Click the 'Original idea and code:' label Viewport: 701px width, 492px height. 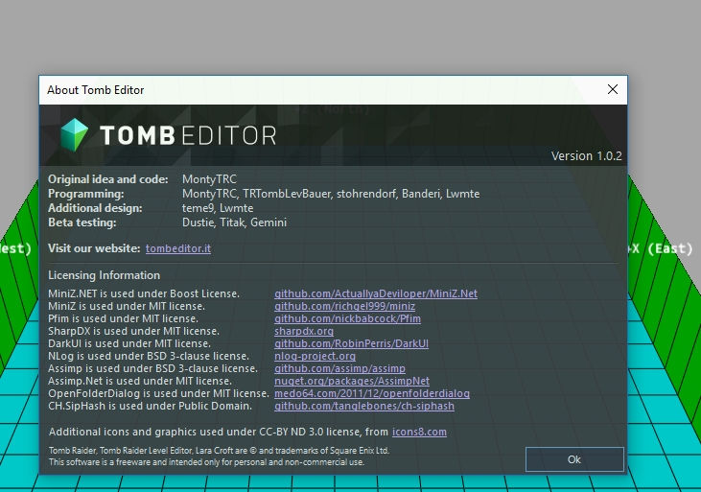[108, 179]
